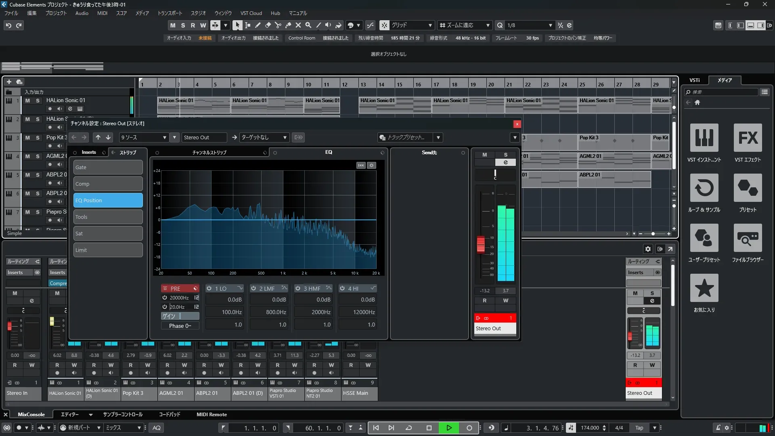Viewport: 775px width, 436px height.
Task: Open Loops & Samples media tile
Action: coord(704,188)
